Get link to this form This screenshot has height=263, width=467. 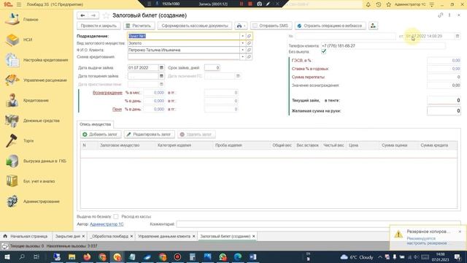pos(441,15)
